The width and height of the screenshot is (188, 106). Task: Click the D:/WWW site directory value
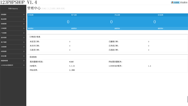pyautogui.click(x=72, y=70)
